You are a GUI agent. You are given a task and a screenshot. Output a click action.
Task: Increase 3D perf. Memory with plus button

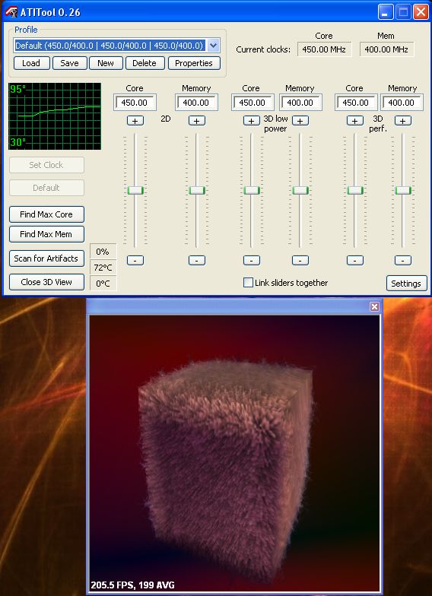[x=403, y=121]
